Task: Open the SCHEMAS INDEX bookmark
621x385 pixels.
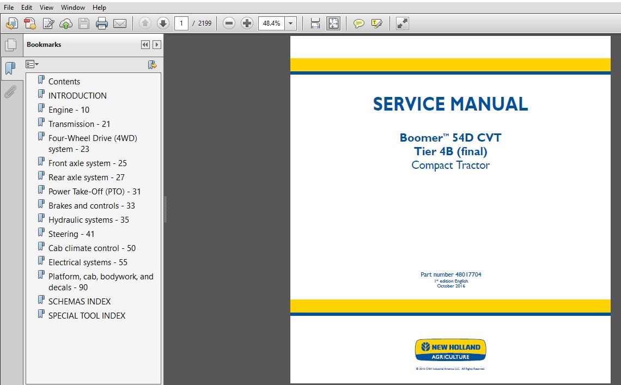Action: pyautogui.click(x=80, y=302)
